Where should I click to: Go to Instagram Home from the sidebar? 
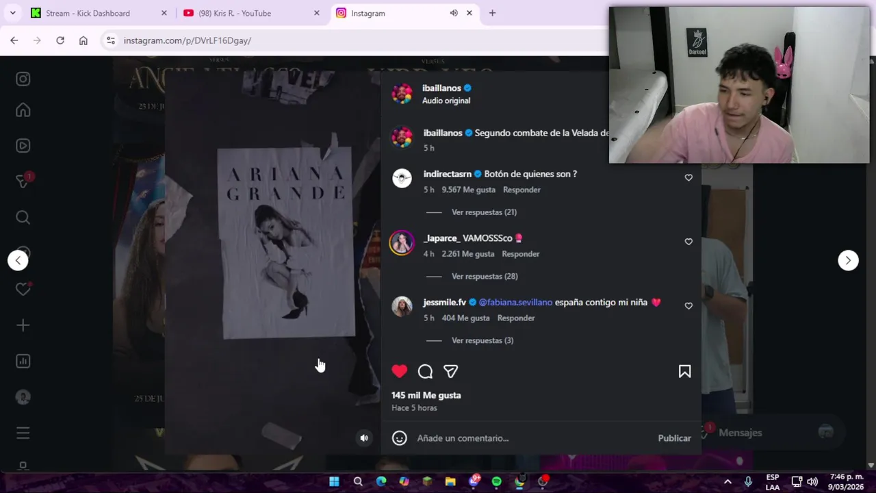pyautogui.click(x=23, y=110)
